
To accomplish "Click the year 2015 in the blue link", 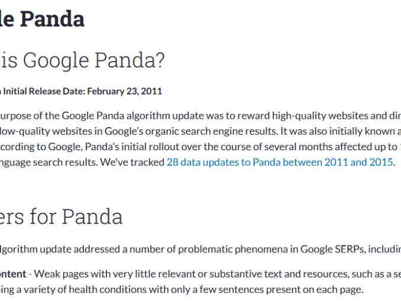I will 381,163.
